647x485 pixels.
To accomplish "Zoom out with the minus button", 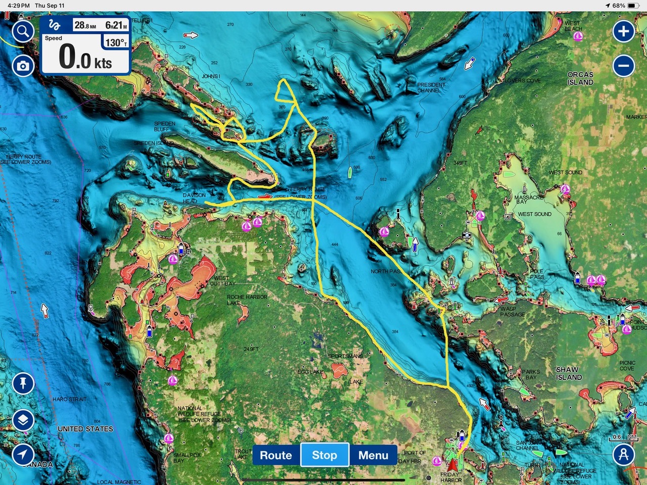I will click(623, 66).
